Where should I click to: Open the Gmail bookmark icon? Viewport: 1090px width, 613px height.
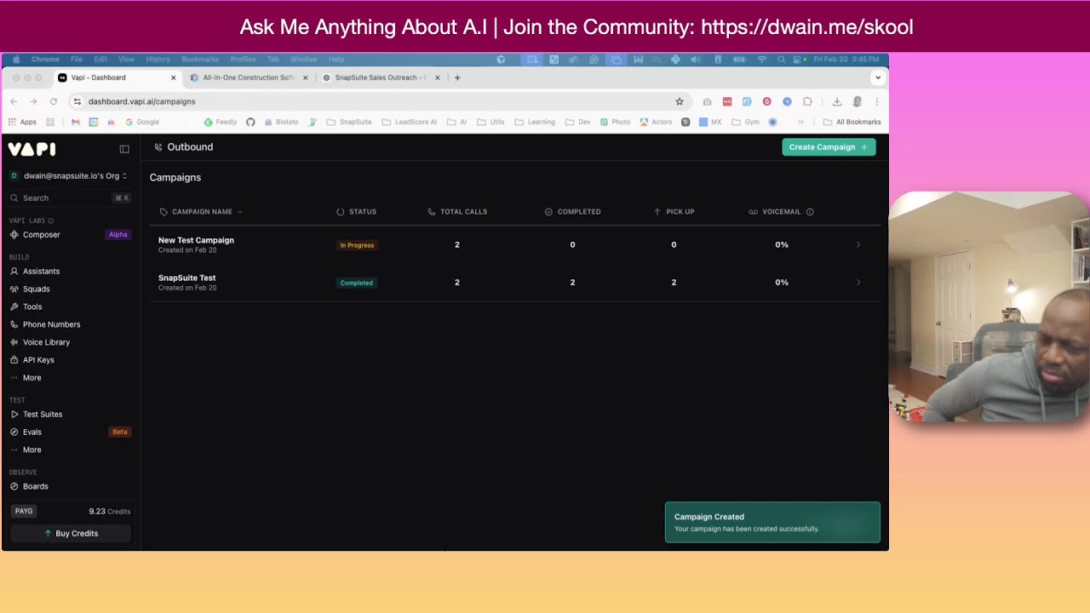[75, 122]
